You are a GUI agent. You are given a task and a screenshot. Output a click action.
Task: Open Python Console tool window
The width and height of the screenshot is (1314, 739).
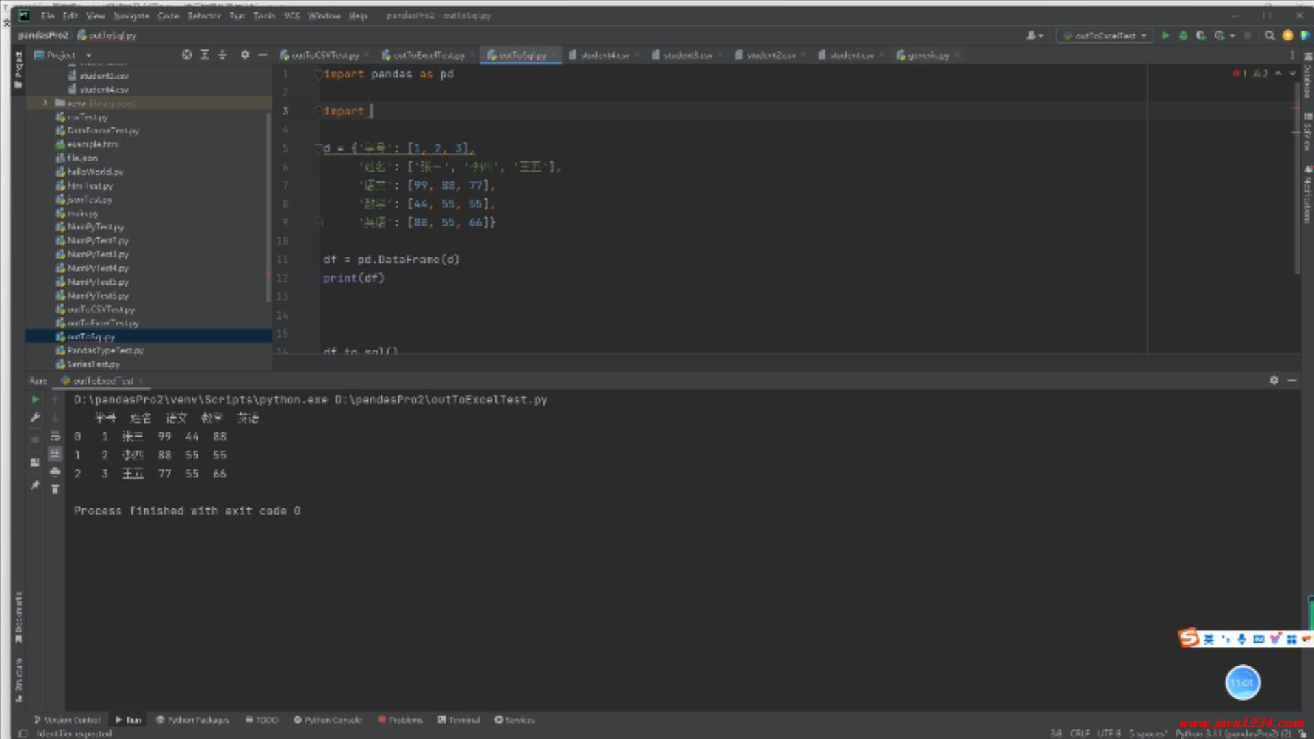tap(328, 720)
